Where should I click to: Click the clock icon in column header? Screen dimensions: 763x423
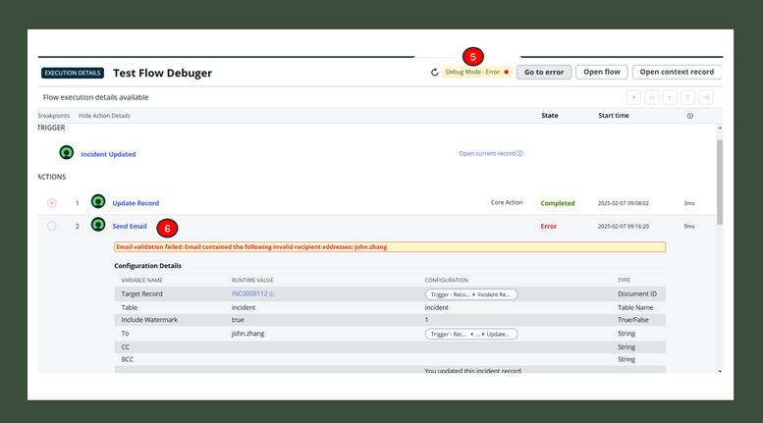click(x=689, y=116)
